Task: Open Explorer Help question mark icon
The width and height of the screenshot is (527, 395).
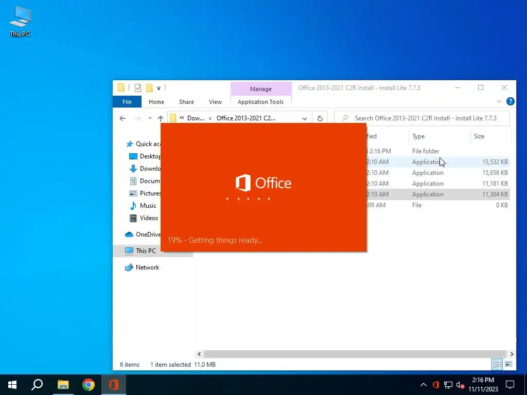Action: [x=510, y=101]
